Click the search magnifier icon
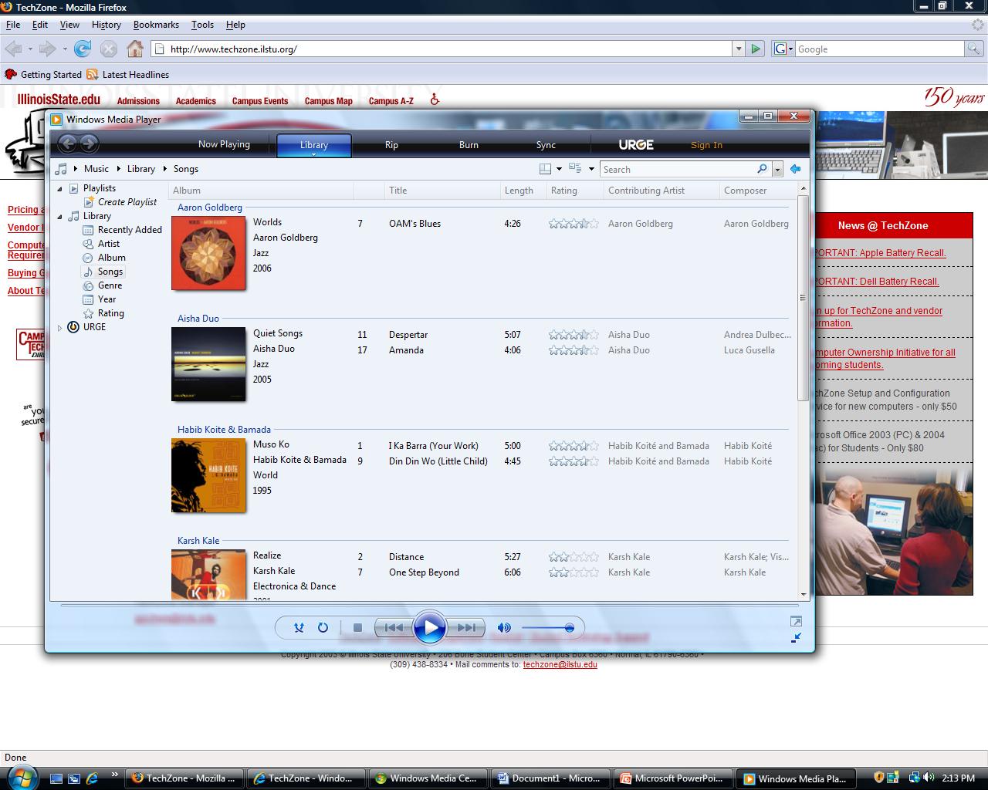The height and width of the screenshot is (790, 988). pyautogui.click(x=761, y=169)
